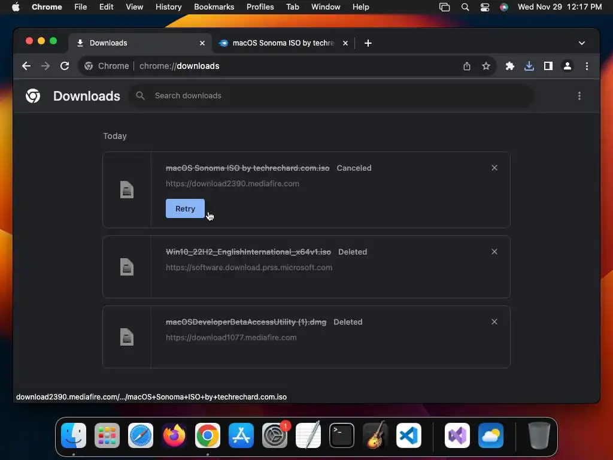Remove macOSDeveloperBetaAccessUtility entry from list
This screenshot has width=613, height=460.
pyautogui.click(x=494, y=322)
